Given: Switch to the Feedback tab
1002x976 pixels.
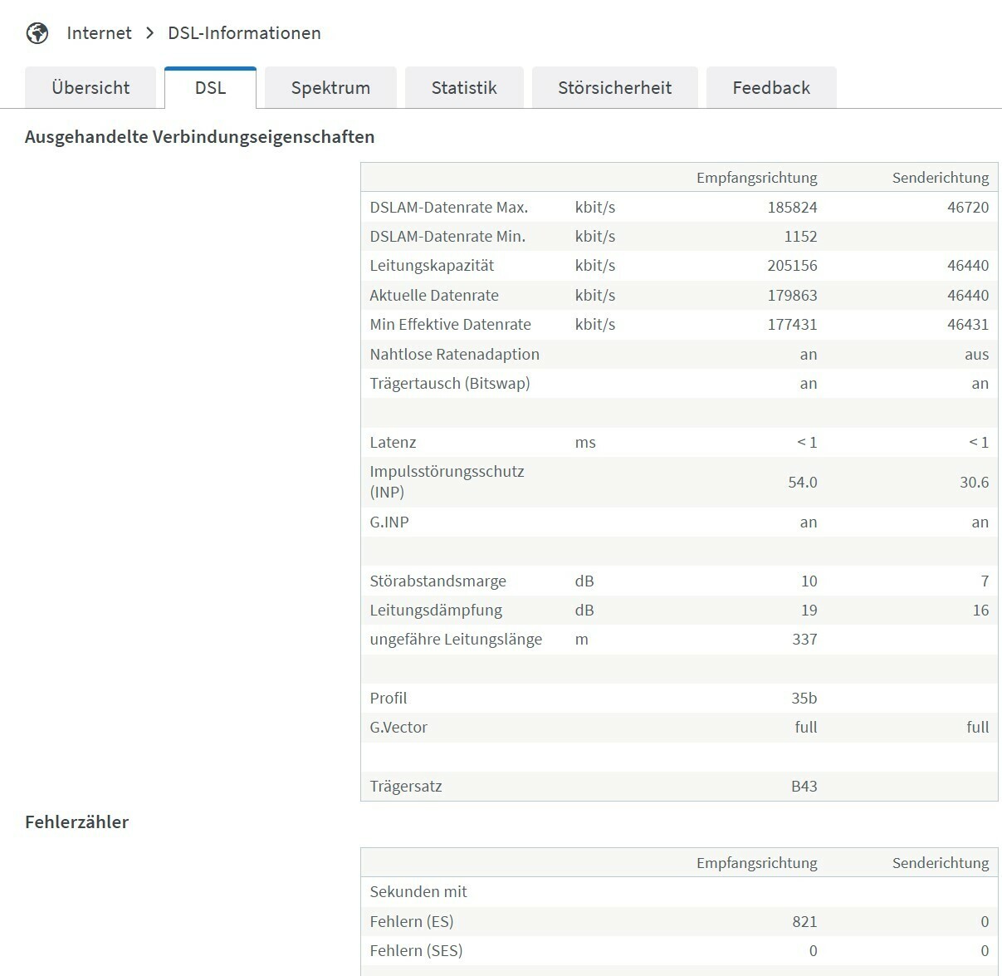Looking at the screenshot, I should tap(771, 88).
